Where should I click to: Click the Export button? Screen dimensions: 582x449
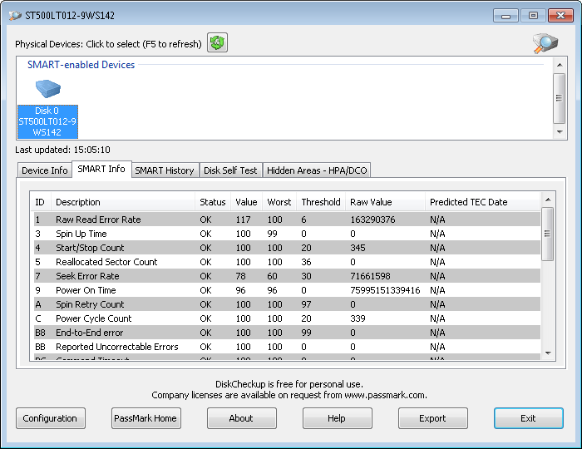(x=433, y=418)
